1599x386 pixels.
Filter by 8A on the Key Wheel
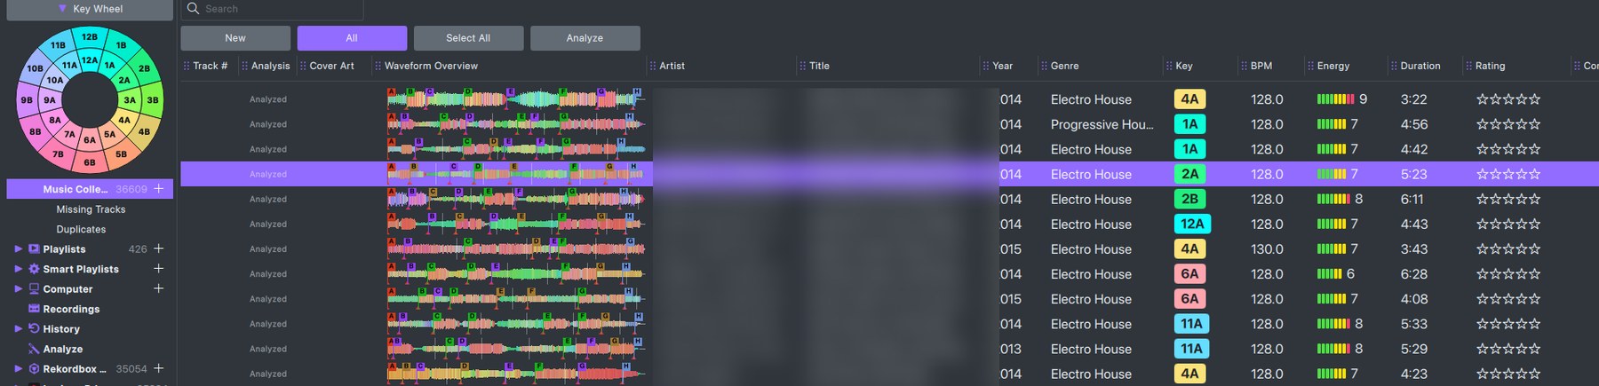tap(55, 120)
